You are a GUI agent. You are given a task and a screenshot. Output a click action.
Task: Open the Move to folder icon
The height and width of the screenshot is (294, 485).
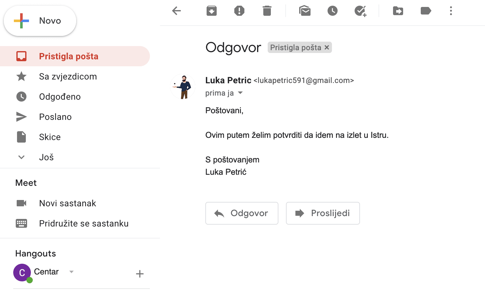point(398,11)
